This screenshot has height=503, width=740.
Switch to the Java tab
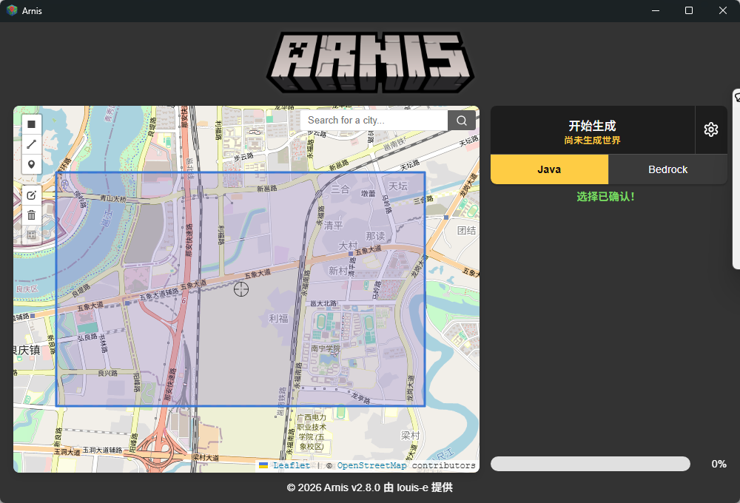[549, 169]
